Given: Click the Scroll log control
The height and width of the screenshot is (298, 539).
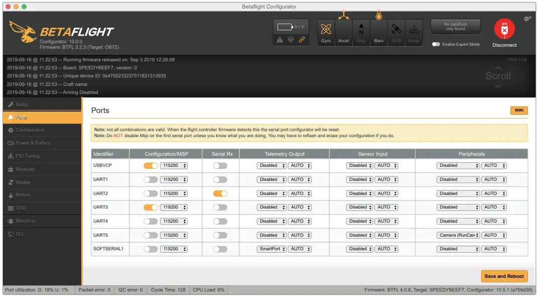Looking at the screenshot, I should click(498, 76).
